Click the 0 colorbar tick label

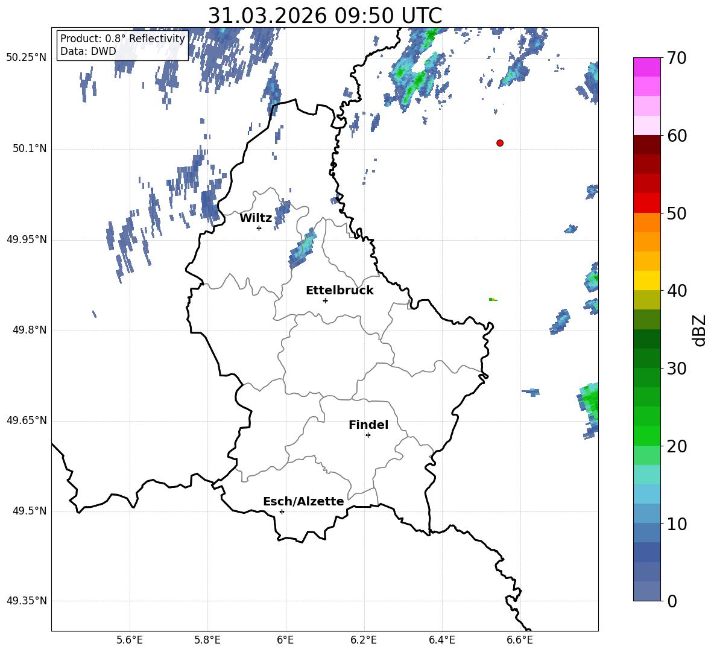coord(672,601)
